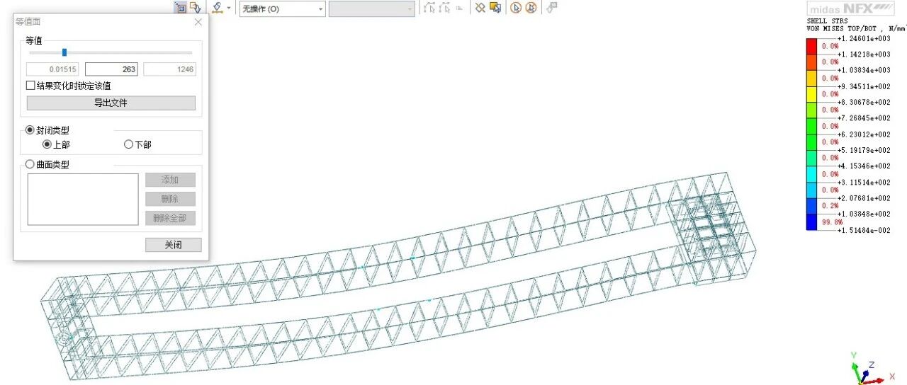Click the snap/measure tool icon
This screenshot has width=907, height=385.
point(218,8)
